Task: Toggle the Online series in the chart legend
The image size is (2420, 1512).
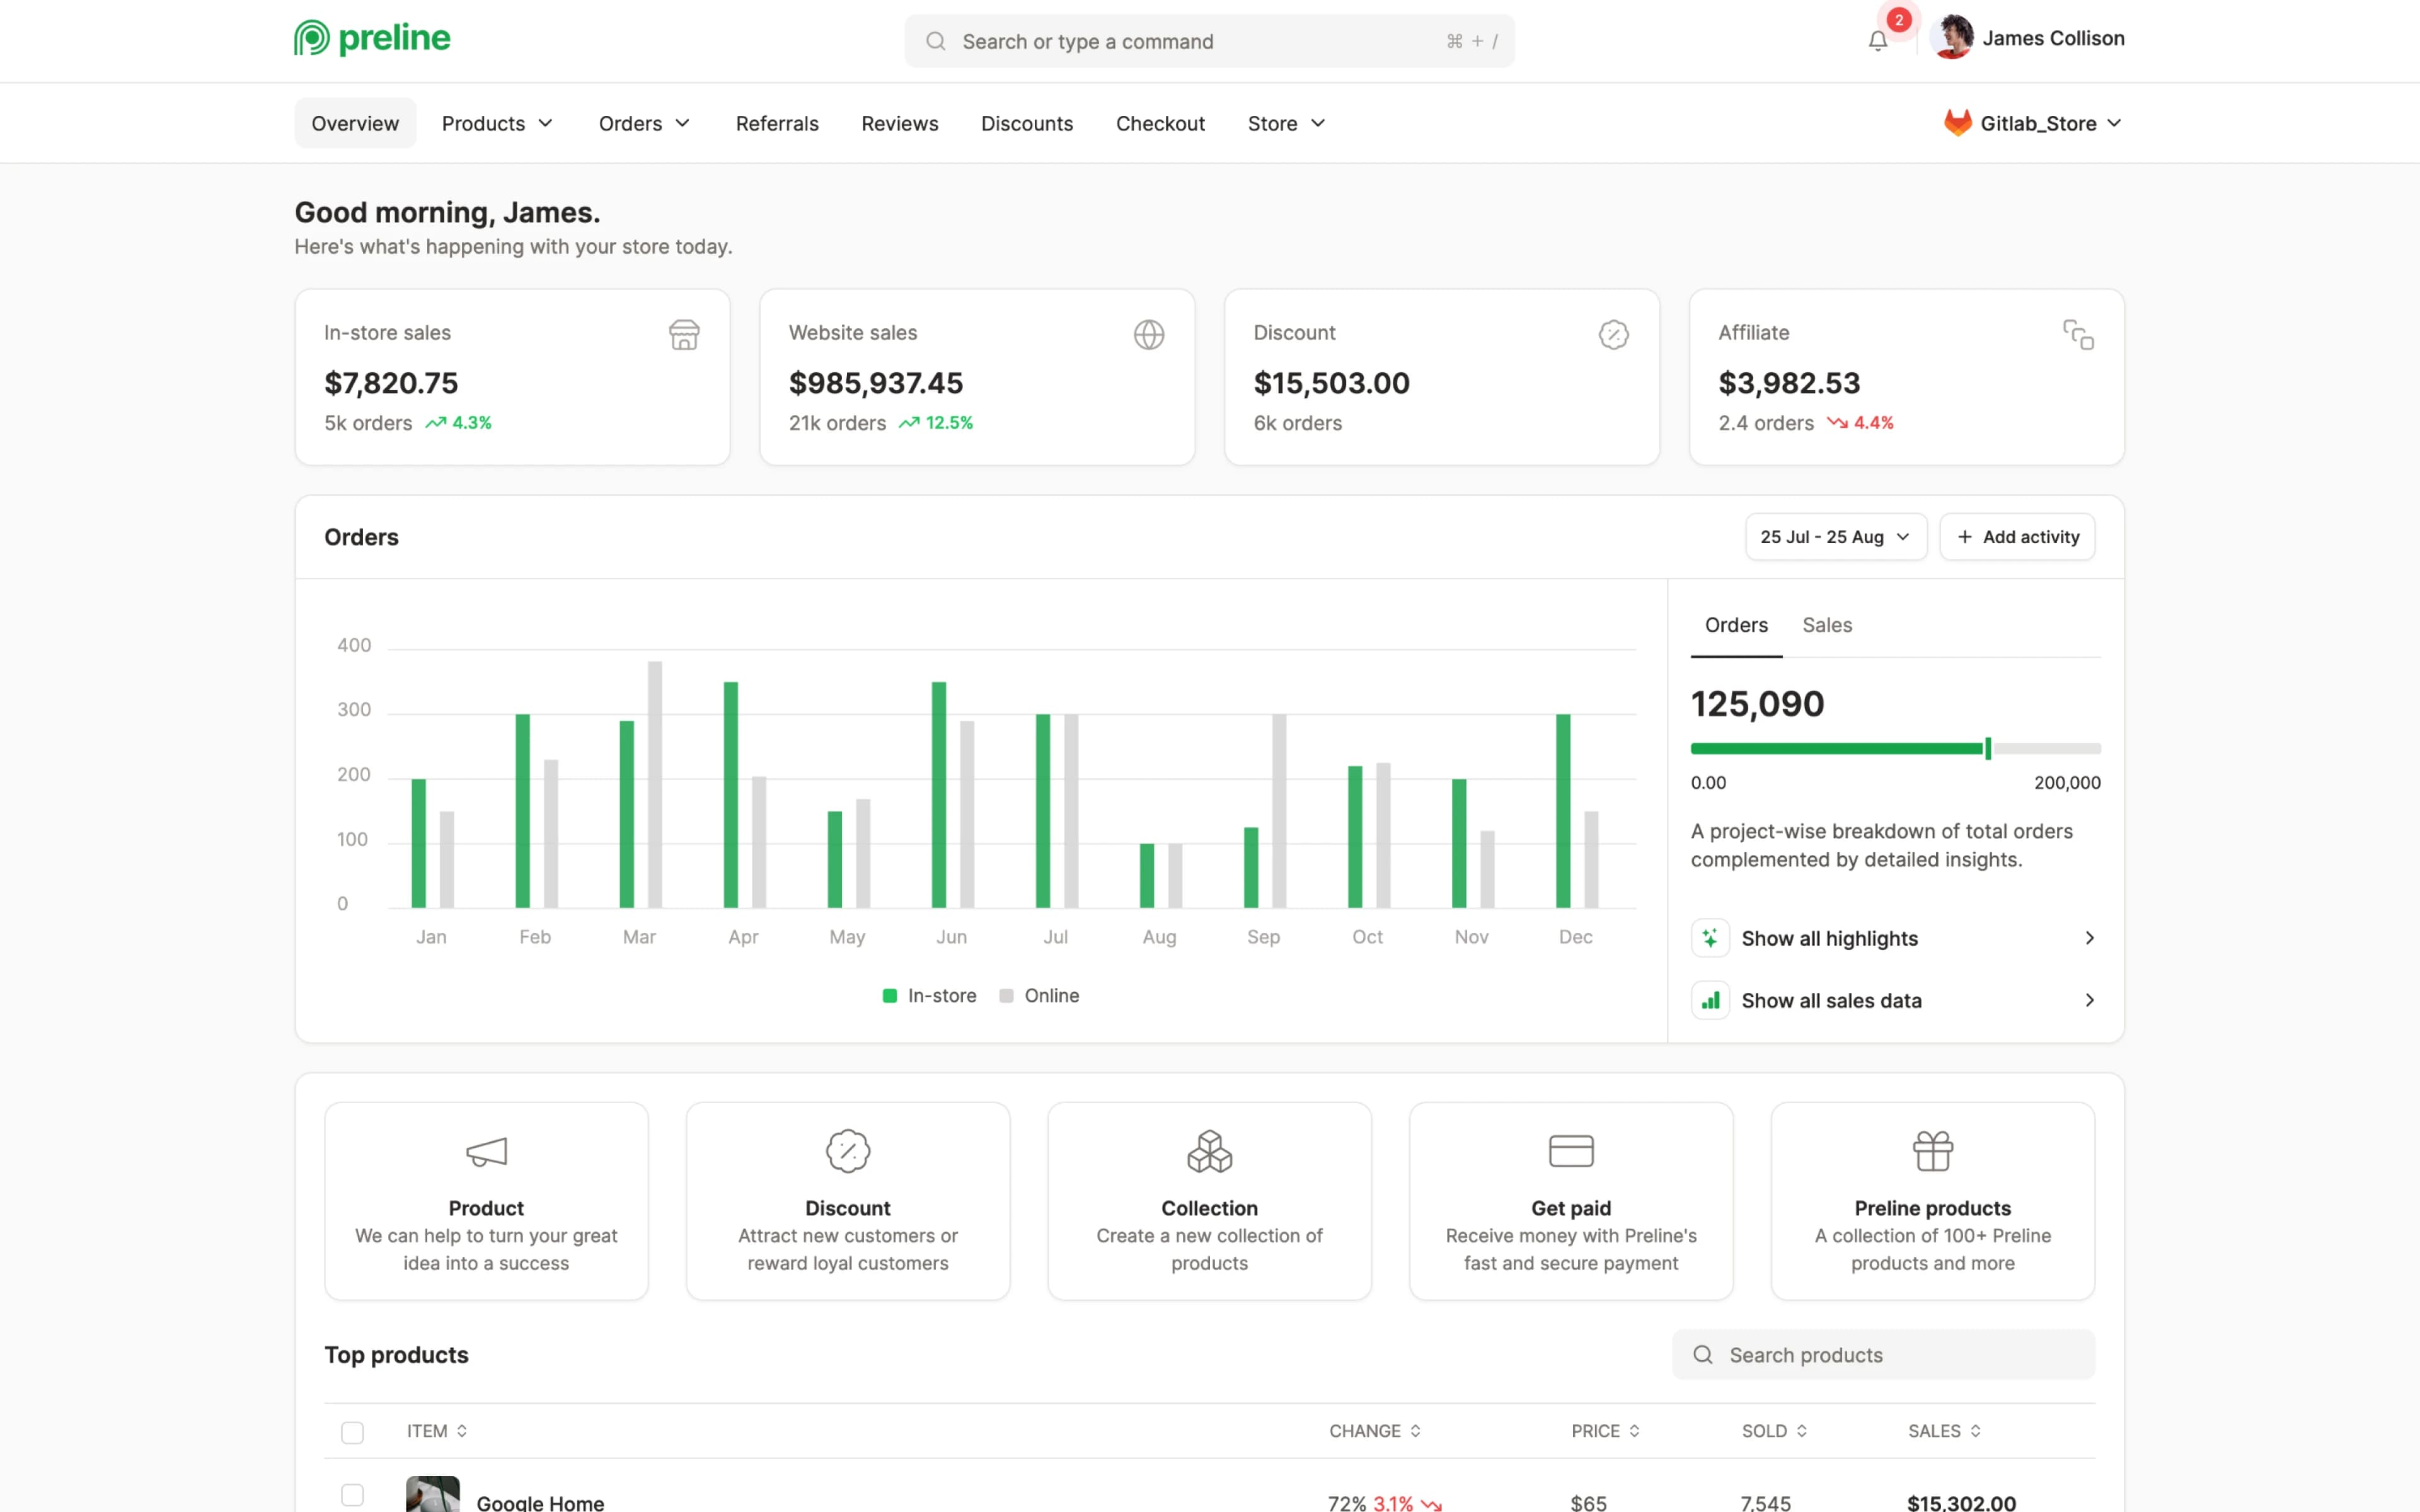Action: 1039,995
